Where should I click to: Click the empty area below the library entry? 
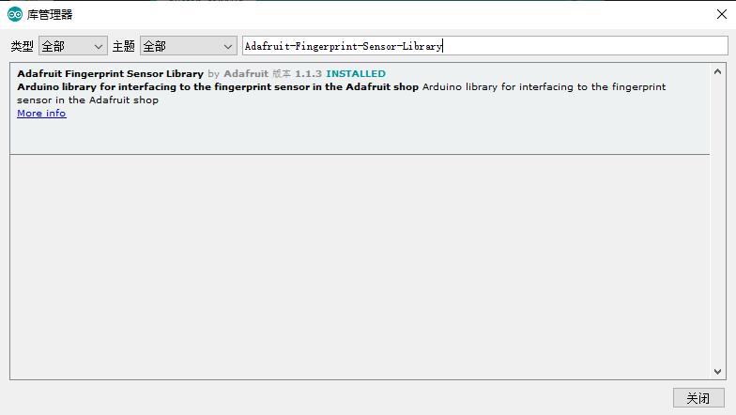pos(360,267)
